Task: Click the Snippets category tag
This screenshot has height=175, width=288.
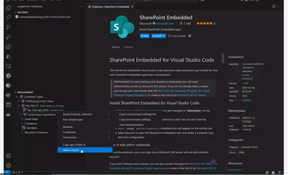Action: click(x=234, y=147)
